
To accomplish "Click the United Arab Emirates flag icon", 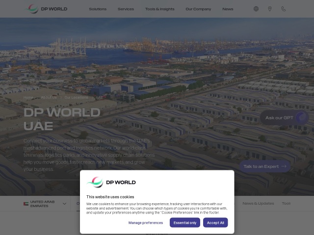I will click(x=26, y=204).
